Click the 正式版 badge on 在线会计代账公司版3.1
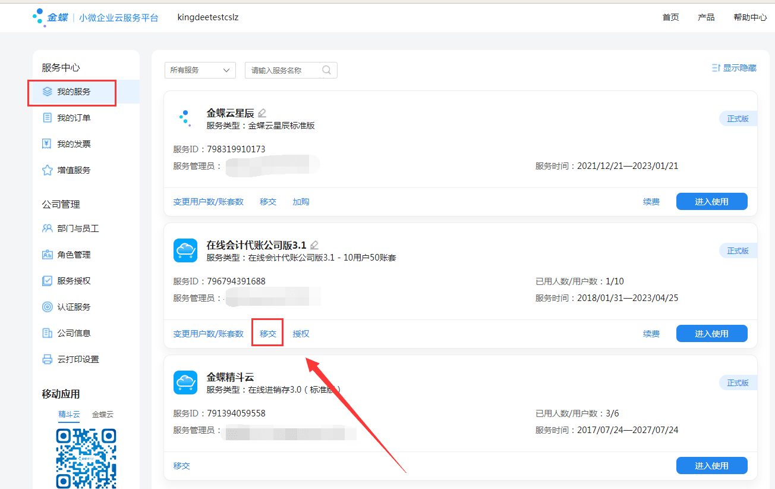This screenshot has height=489, width=775. [x=738, y=250]
